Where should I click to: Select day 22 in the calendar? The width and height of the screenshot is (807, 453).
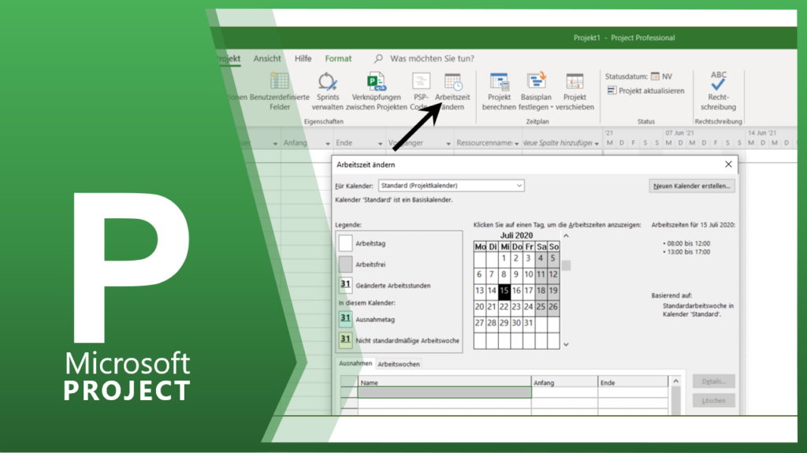coord(504,306)
